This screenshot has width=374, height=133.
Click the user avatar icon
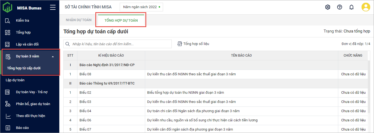(x=366, y=7)
